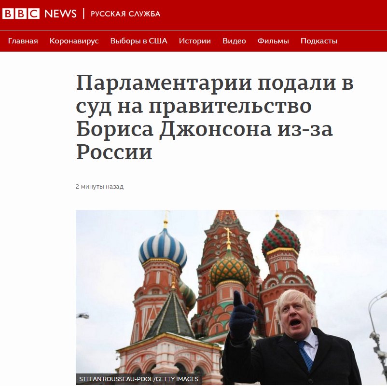Click the word России in the headline

click(x=114, y=152)
